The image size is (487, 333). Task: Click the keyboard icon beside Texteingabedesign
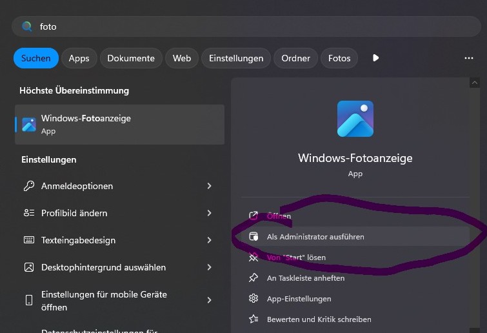pyautogui.click(x=29, y=240)
